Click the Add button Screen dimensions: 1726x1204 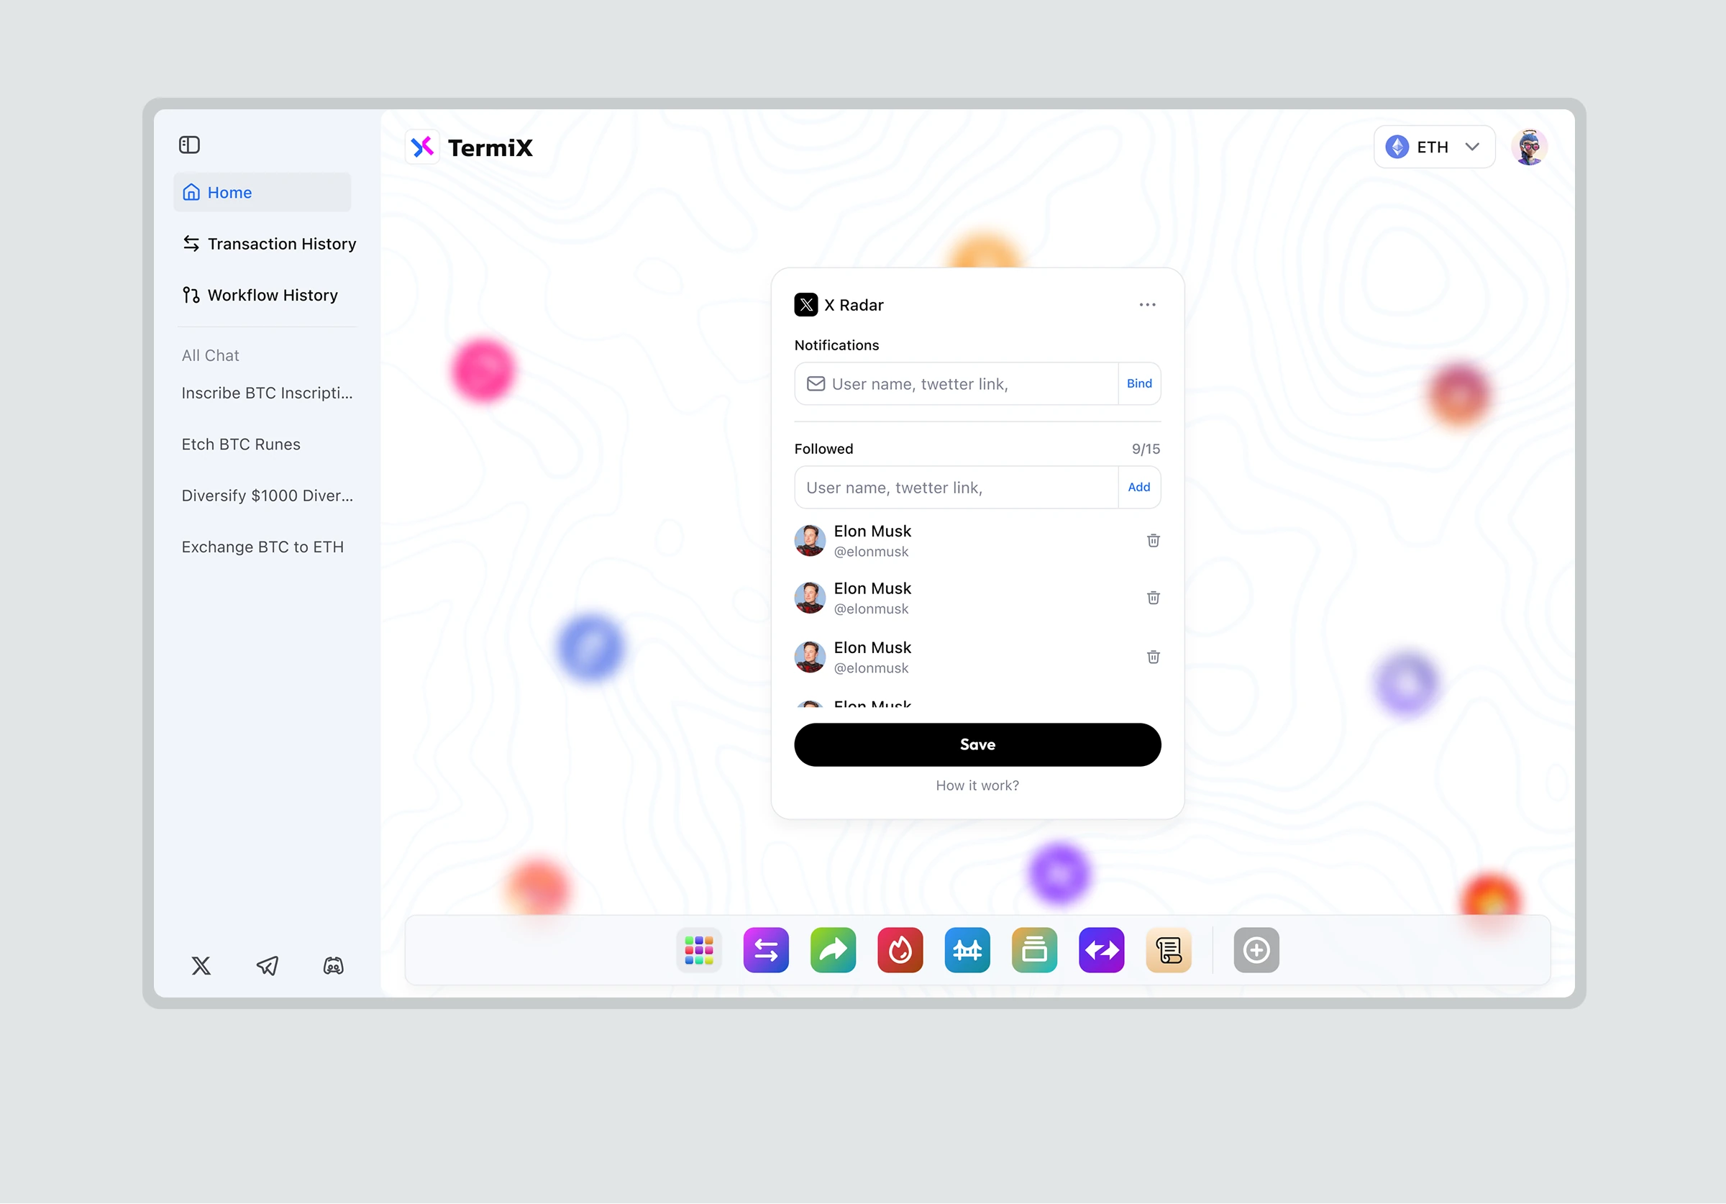click(x=1140, y=488)
